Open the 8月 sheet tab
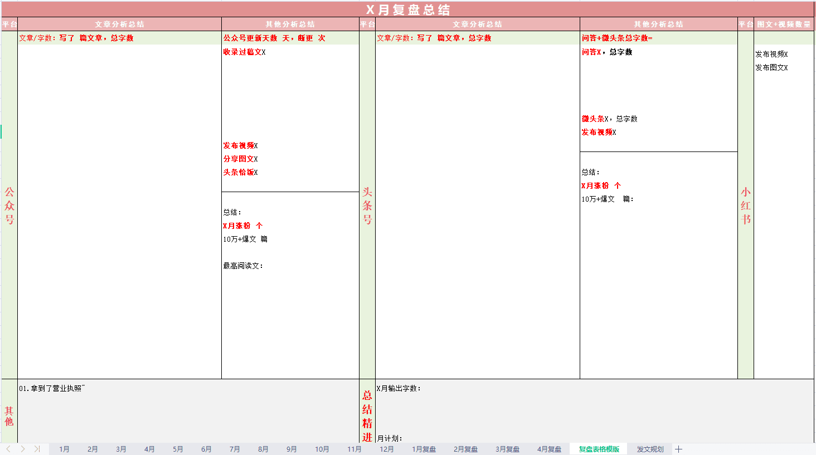Image resolution: width=816 pixels, height=455 pixels. tap(263, 449)
